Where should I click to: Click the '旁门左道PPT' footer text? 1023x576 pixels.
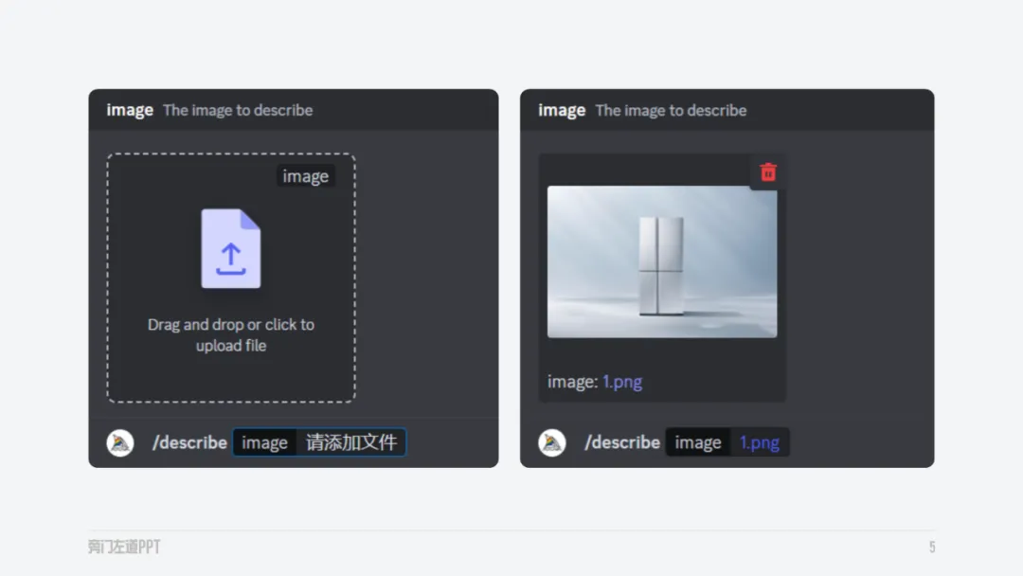click(124, 547)
